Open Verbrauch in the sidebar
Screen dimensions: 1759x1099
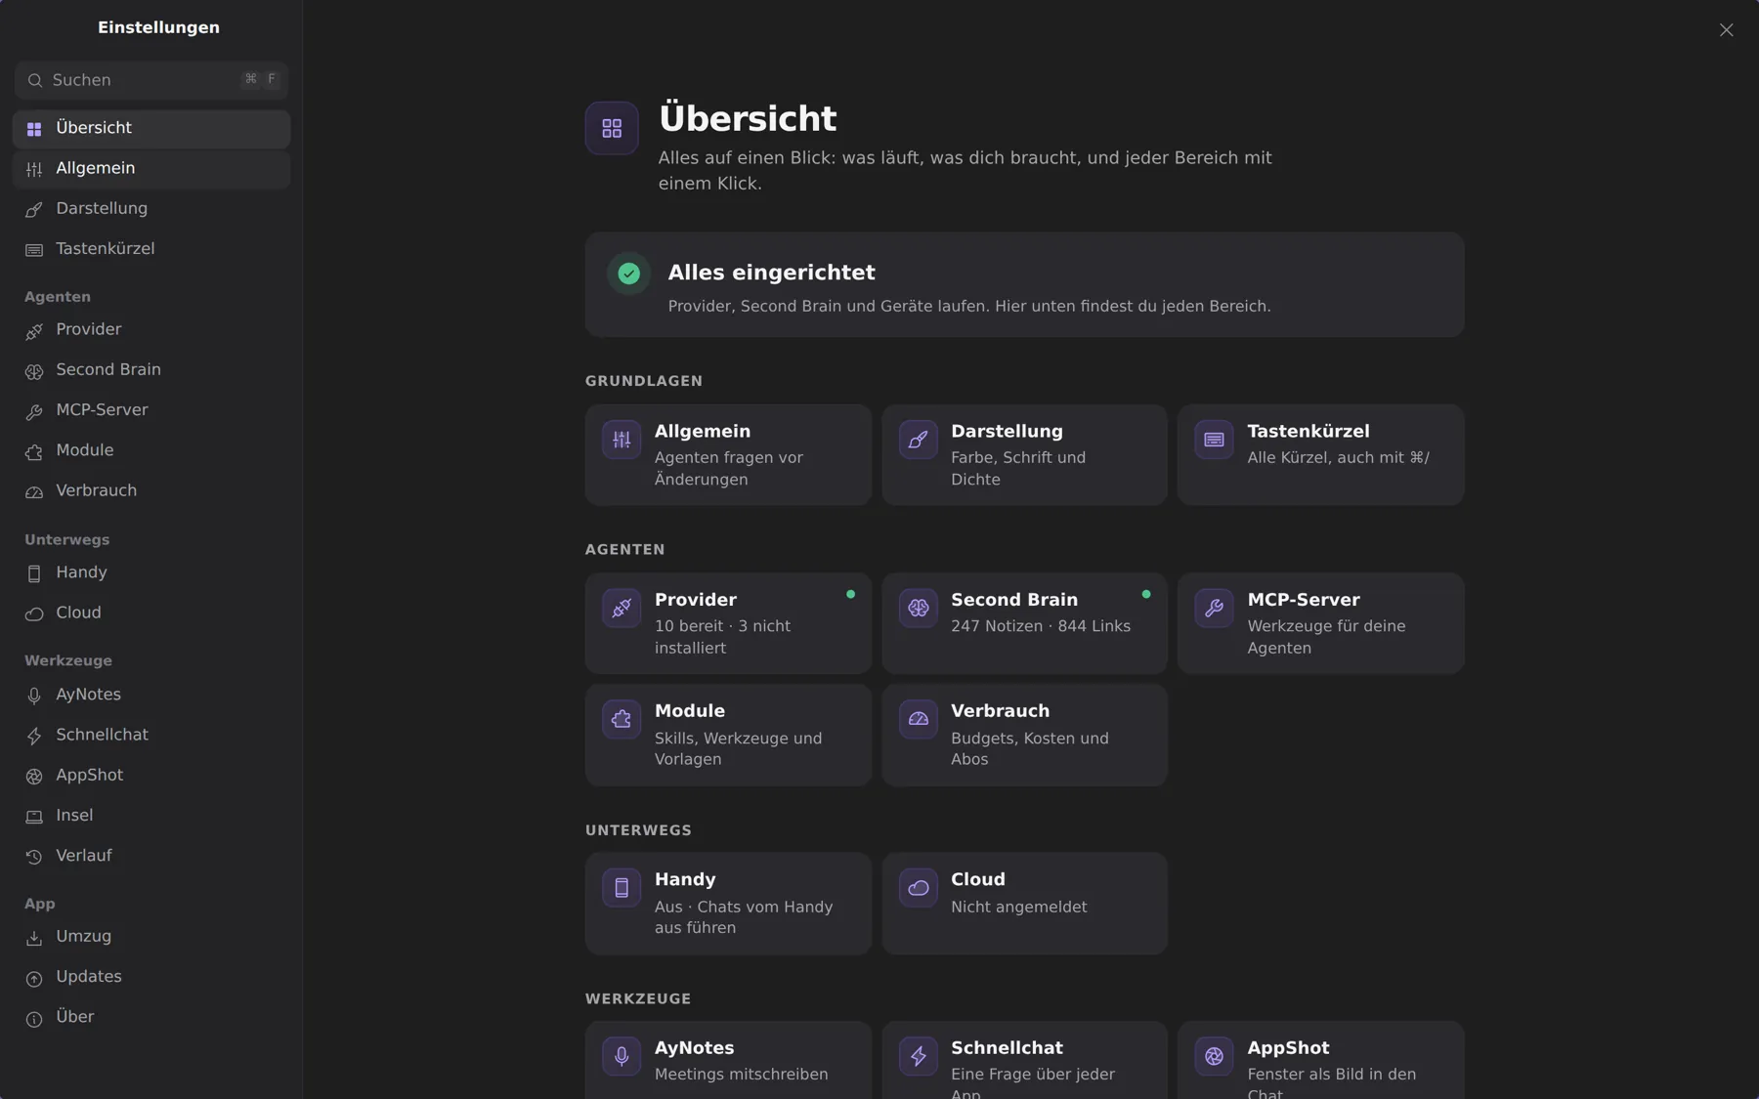click(x=151, y=490)
